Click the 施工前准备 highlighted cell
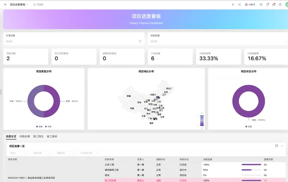Screen dimensions: 288x182 (x=111, y=181)
